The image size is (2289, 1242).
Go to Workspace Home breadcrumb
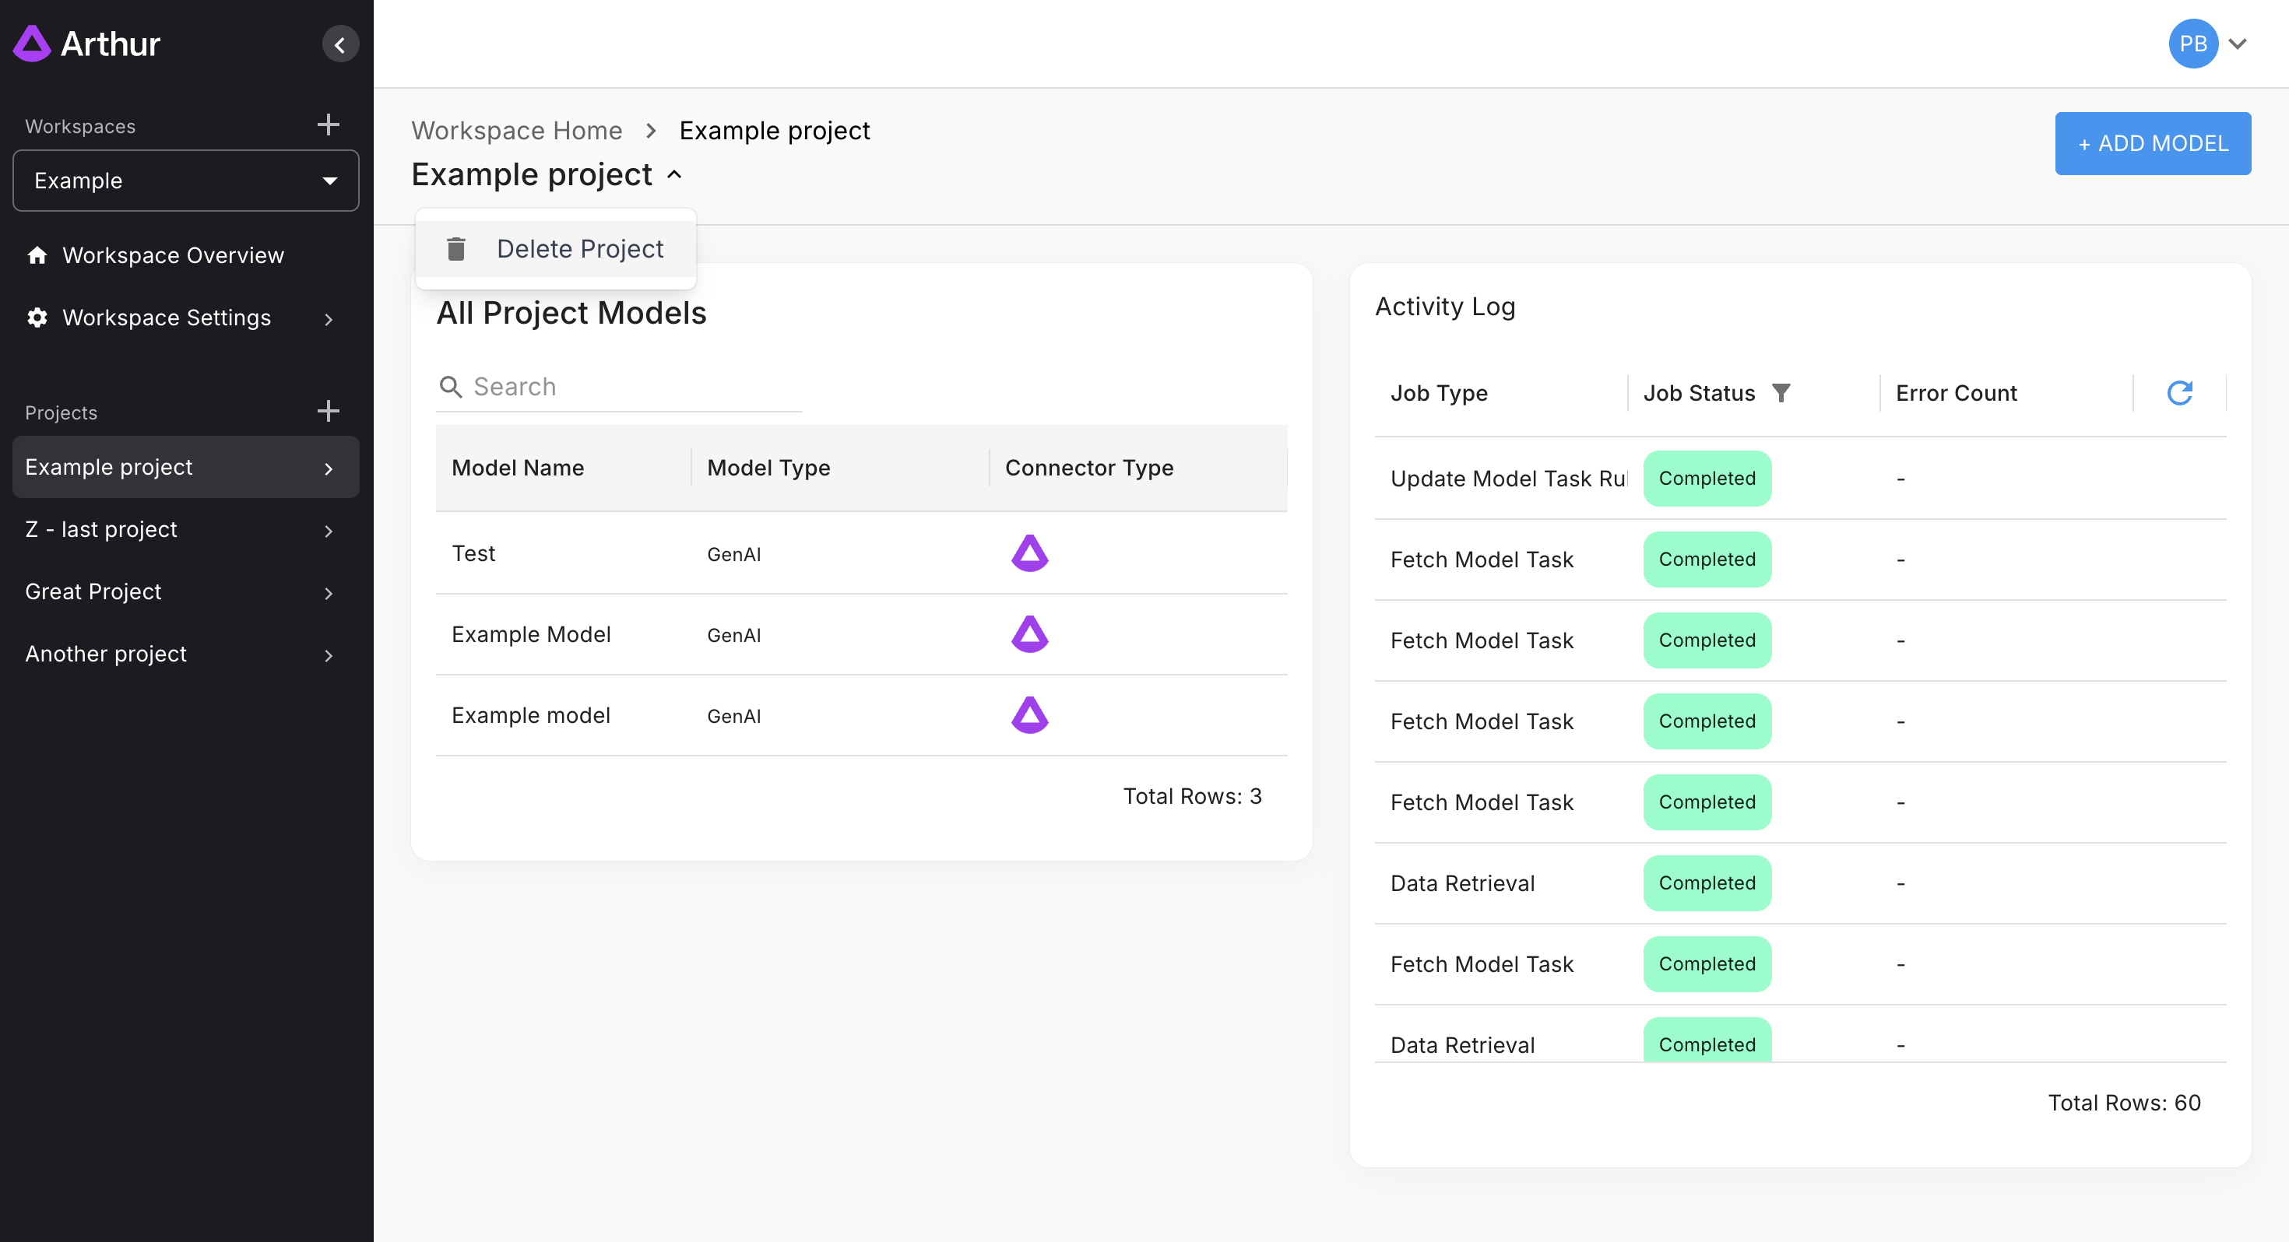click(x=516, y=131)
